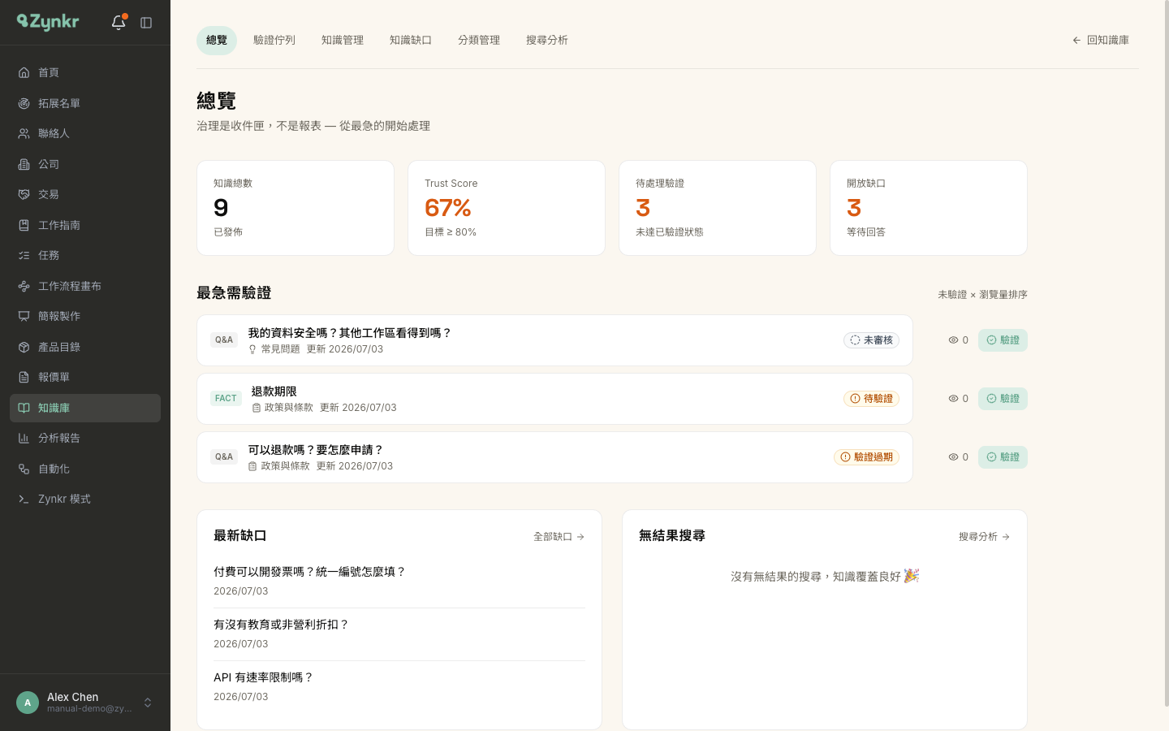Viewport: 1169px width, 731px height.
Task: Open the 開放缺口 card
Action: point(929,208)
